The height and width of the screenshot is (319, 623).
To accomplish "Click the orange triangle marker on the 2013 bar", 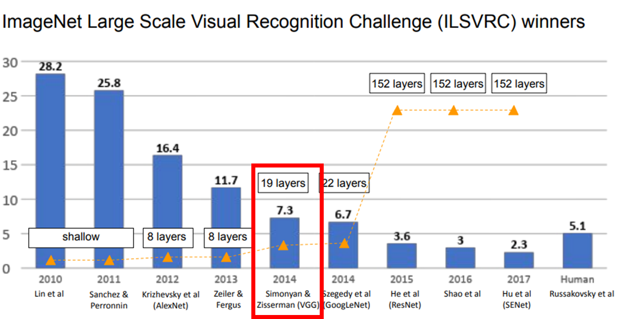I will pyautogui.click(x=226, y=257).
